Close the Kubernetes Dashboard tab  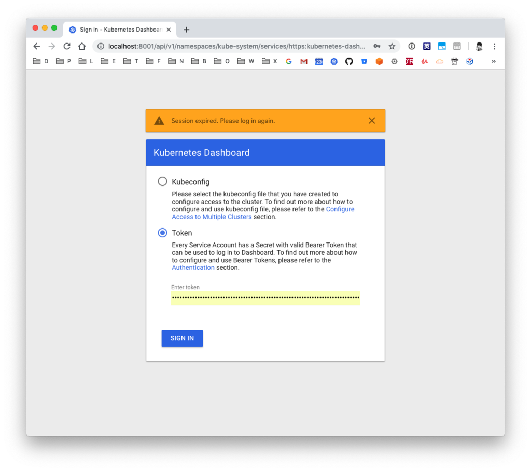click(169, 30)
